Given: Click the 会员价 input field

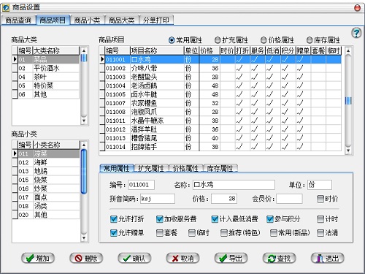Looking at the screenshot, I should pos(289,199).
